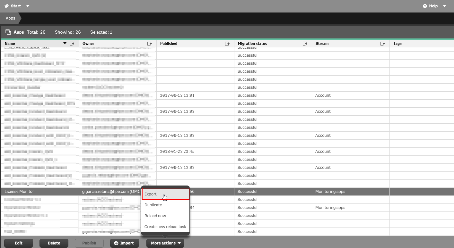
Task: Click the Apps stack icon in header
Action: click(8, 32)
